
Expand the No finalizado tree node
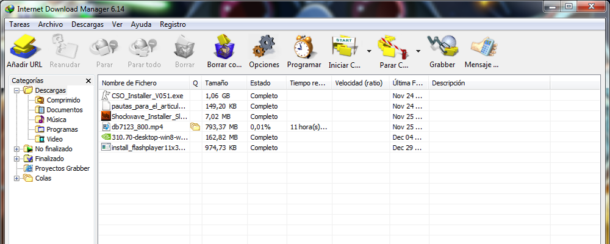click(x=16, y=149)
